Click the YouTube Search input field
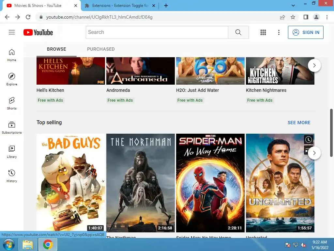Image resolution: width=334 pixels, height=251 pixels. (157, 32)
